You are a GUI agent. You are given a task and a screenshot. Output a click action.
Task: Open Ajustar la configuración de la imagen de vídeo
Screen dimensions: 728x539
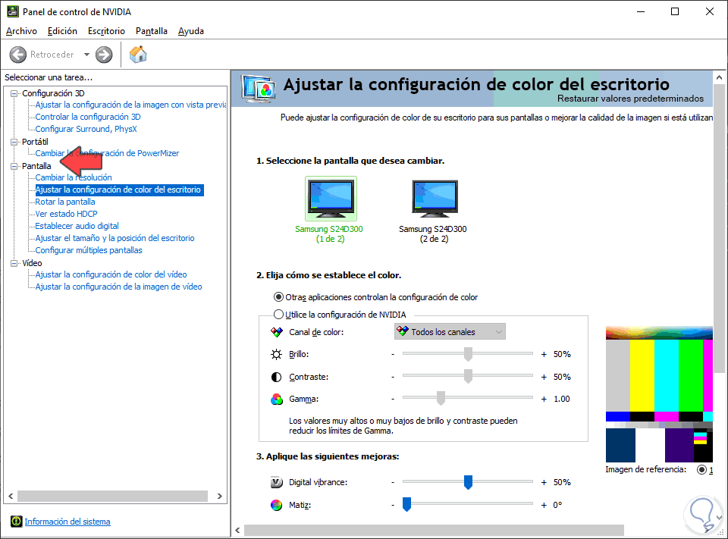coord(118,287)
